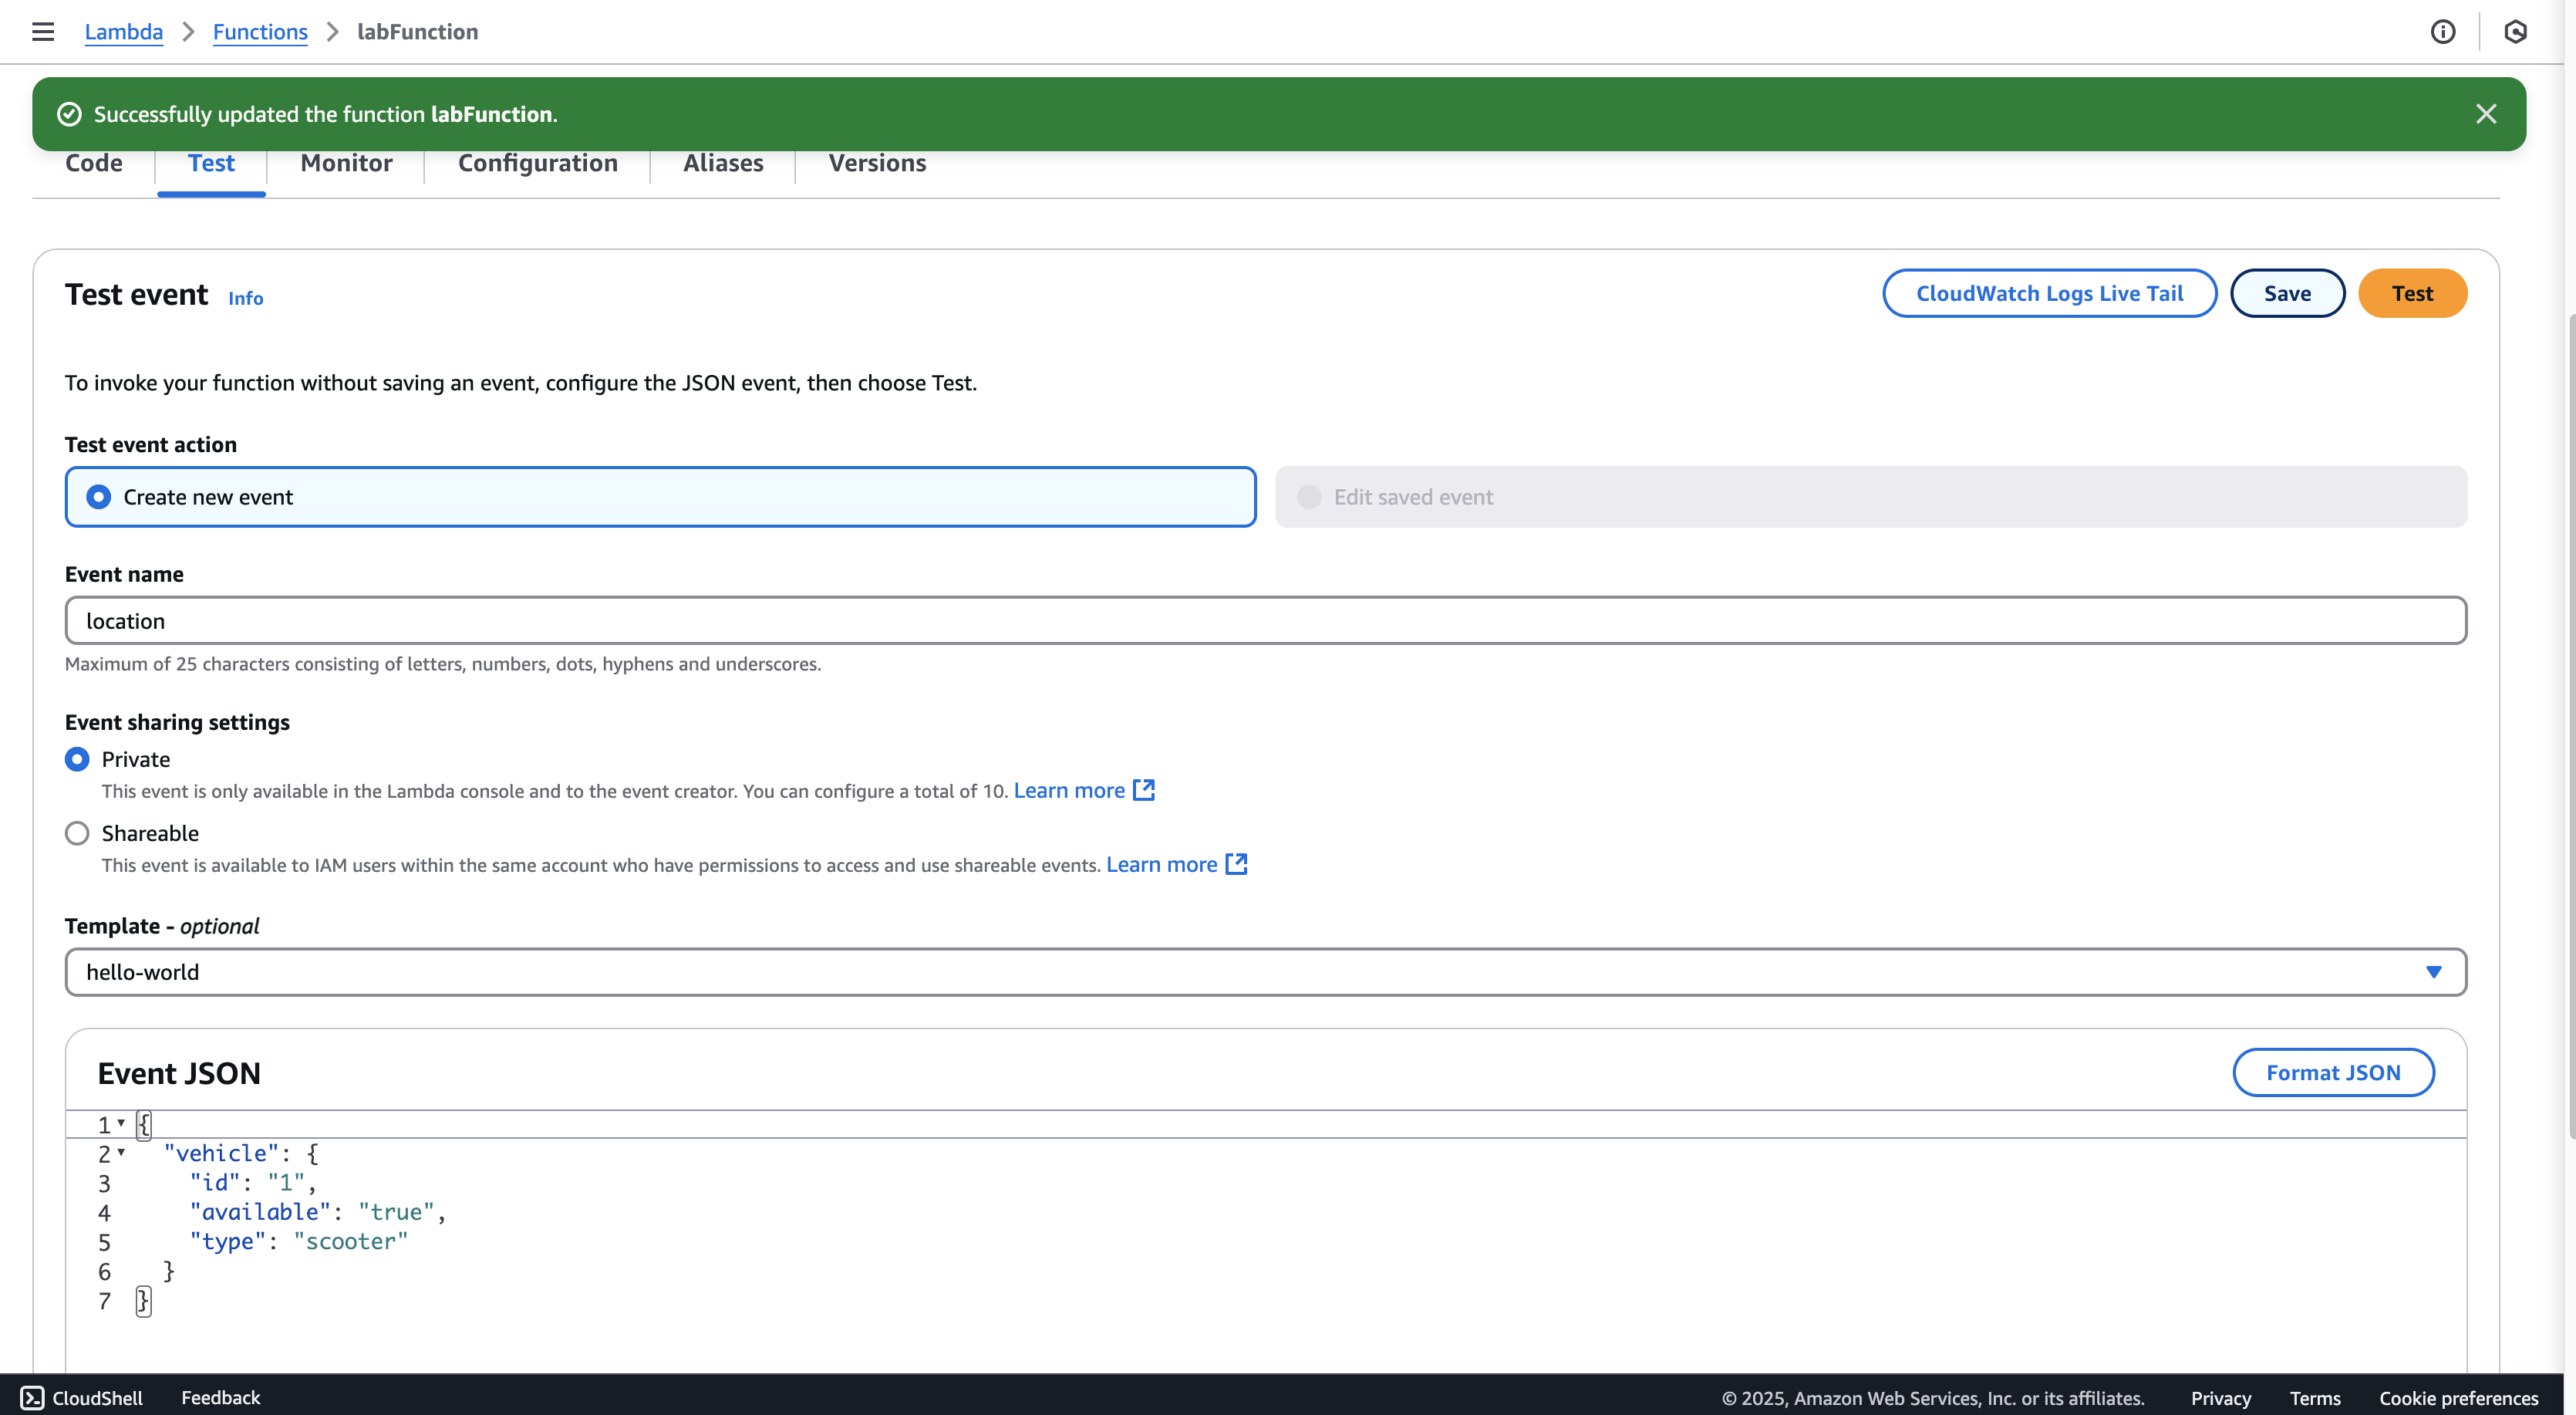Click the success checkmark icon in banner

point(69,114)
